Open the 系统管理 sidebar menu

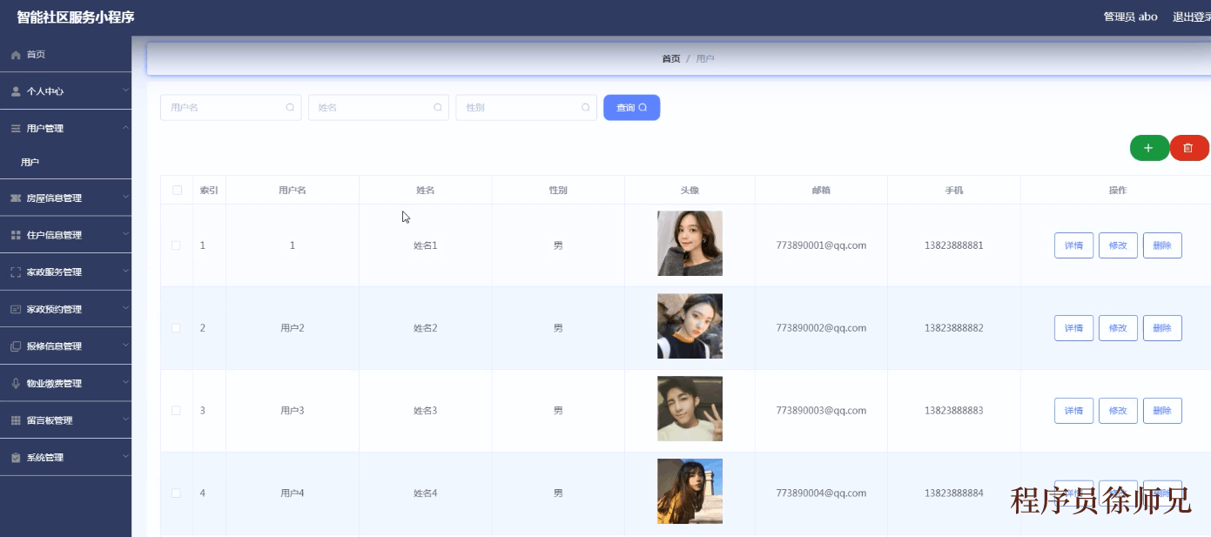65,458
